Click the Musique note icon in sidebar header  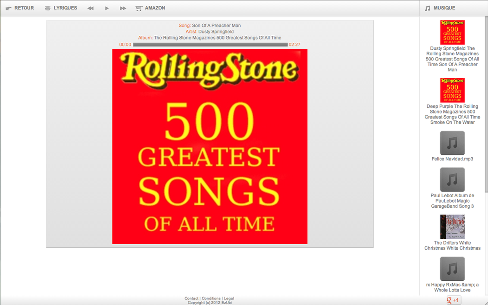(x=428, y=8)
